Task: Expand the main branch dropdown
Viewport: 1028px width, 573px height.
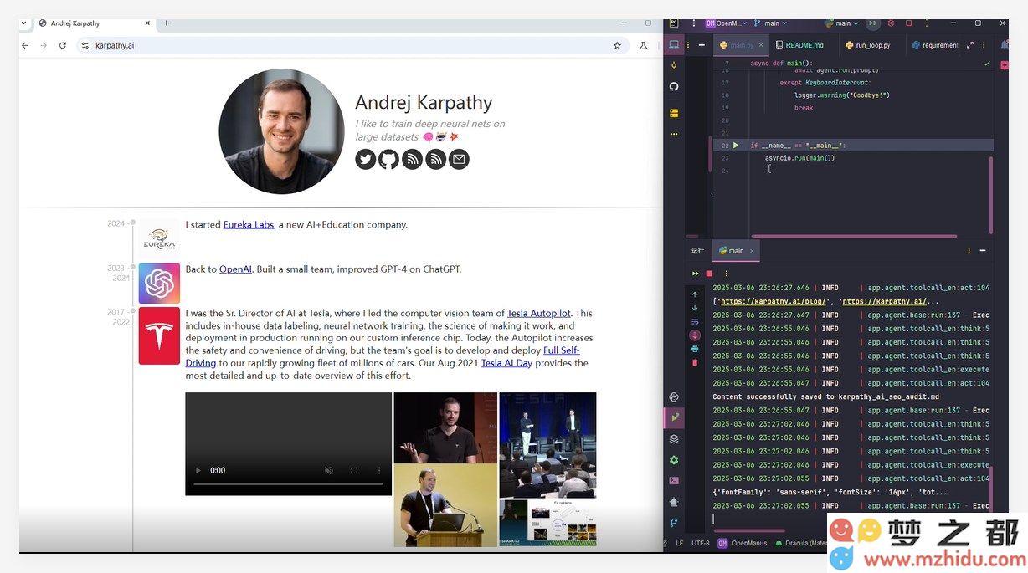Action: tap(769, 23)
